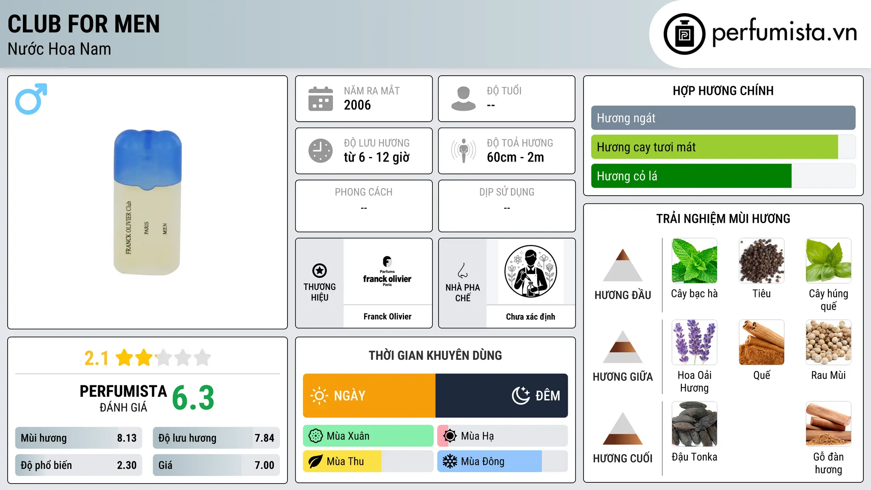Click the Quế note label
The image size is (871, 490).
coord(761,375)
